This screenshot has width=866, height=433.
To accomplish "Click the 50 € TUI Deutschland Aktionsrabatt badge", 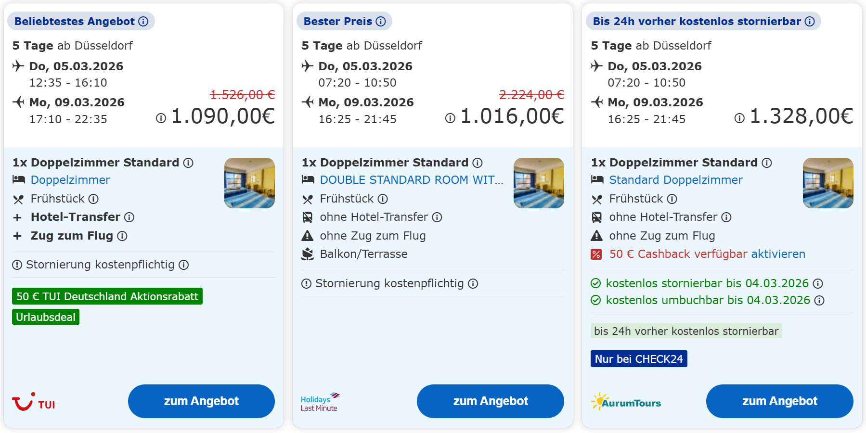I will pyautogui.click(x=107, y=296).
